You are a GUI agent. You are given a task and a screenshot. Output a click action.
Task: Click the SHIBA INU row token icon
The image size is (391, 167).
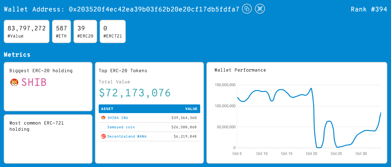click(x=103, y=118)
